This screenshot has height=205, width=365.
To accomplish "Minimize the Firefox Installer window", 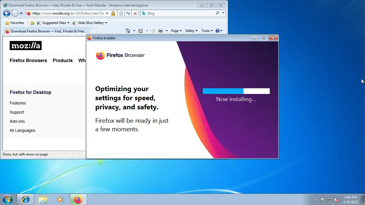I will tap(254, 38).
